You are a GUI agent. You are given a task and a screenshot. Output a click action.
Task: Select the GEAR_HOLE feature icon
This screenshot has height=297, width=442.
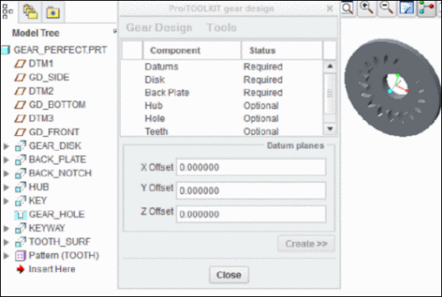(20, 215)
